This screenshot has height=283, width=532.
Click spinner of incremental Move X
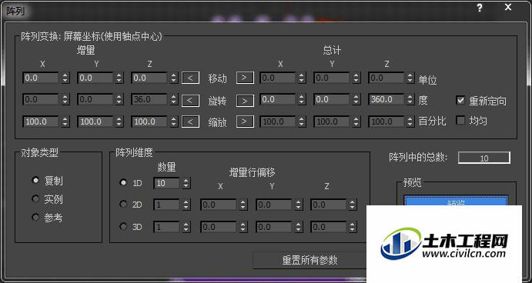(x=65, y=78)
